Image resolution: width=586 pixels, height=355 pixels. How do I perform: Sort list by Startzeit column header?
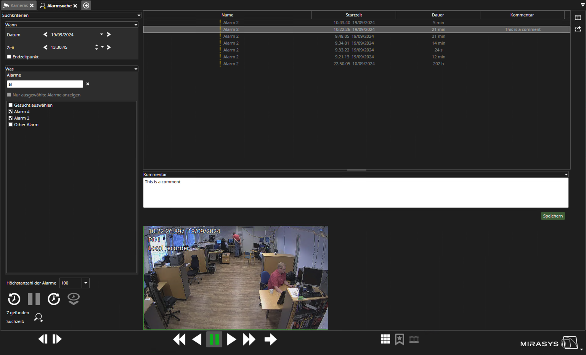click(x=353, y=15)
